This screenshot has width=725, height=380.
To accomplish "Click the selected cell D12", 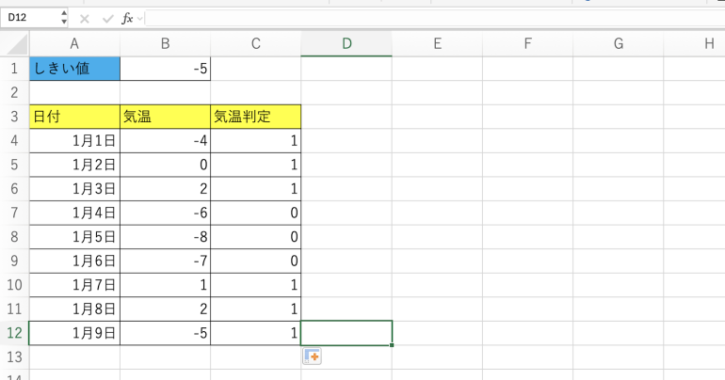I will pyautogui.click(x=346, y=333).
